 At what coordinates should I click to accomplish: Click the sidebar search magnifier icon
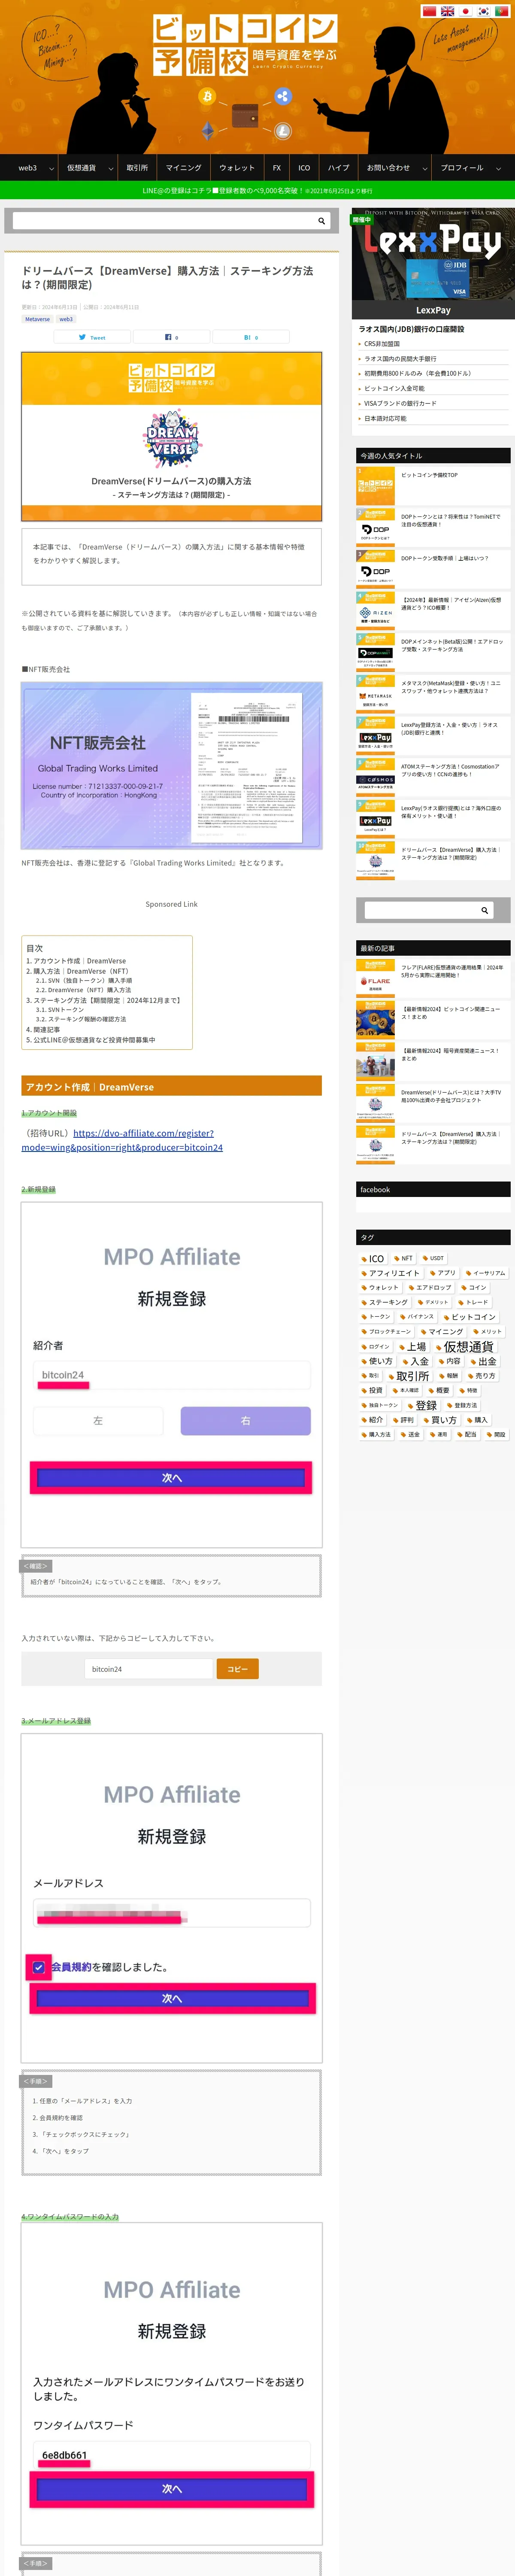coord(484,910)
